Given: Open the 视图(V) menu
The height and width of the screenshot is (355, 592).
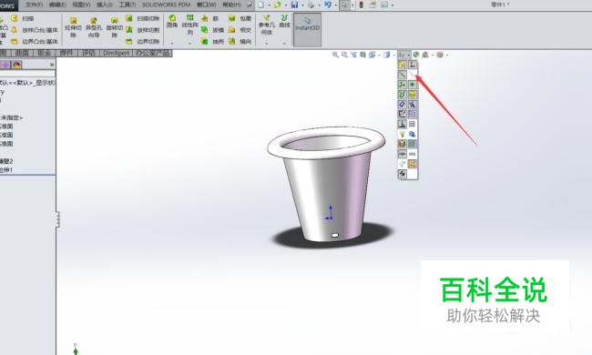Looking at the screenshot, I should [x=81, y=5].
